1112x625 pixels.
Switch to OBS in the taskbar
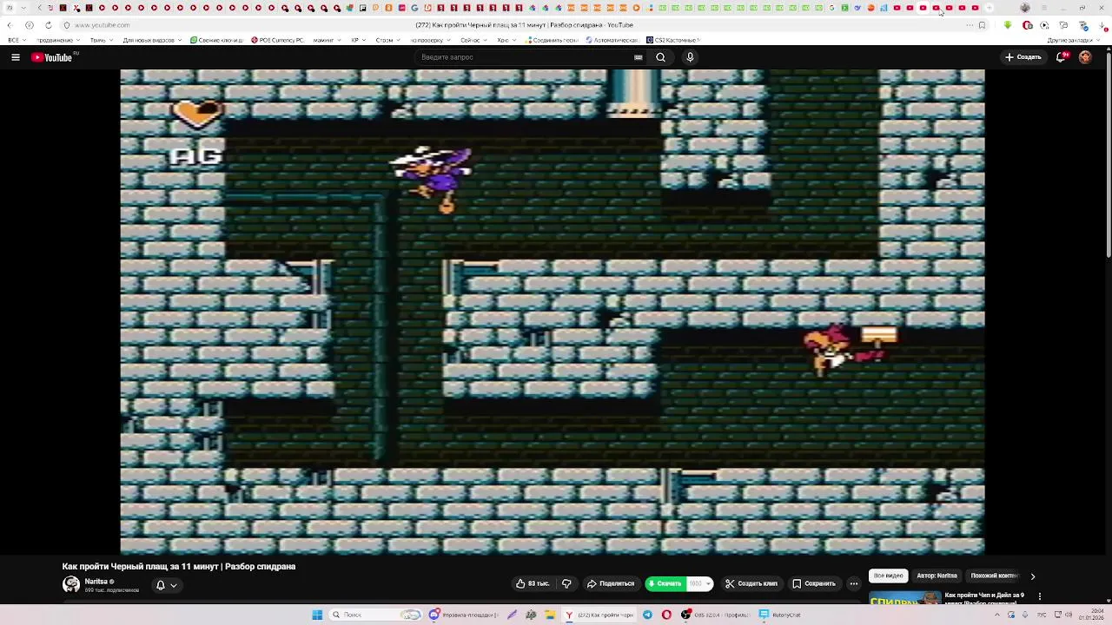click(x=715, y=615)
